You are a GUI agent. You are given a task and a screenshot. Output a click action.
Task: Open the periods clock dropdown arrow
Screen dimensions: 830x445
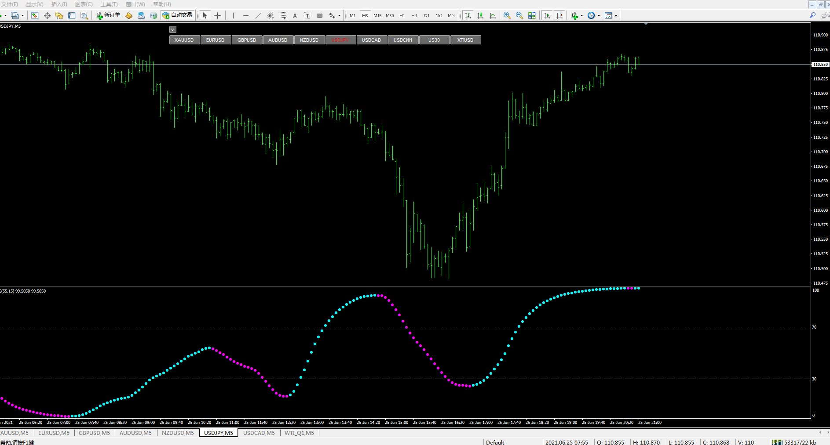pyautogui.click(x=599, y=15)
